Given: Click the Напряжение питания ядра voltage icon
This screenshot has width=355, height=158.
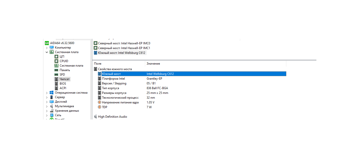Looking at the screenshot, I should (100, 102).
